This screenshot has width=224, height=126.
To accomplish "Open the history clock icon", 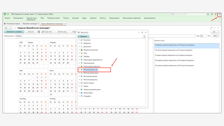I will pos(212,14).
